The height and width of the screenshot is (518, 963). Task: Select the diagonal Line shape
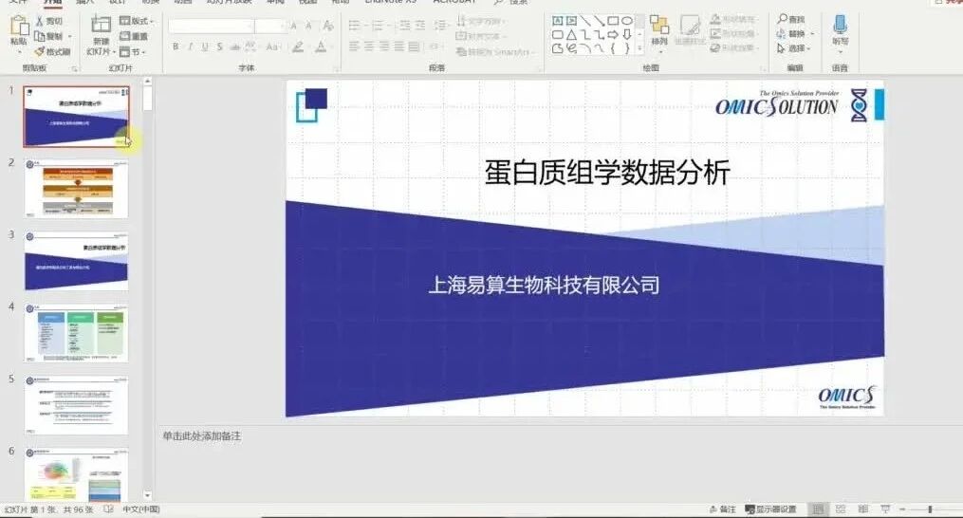pos(585,21)
